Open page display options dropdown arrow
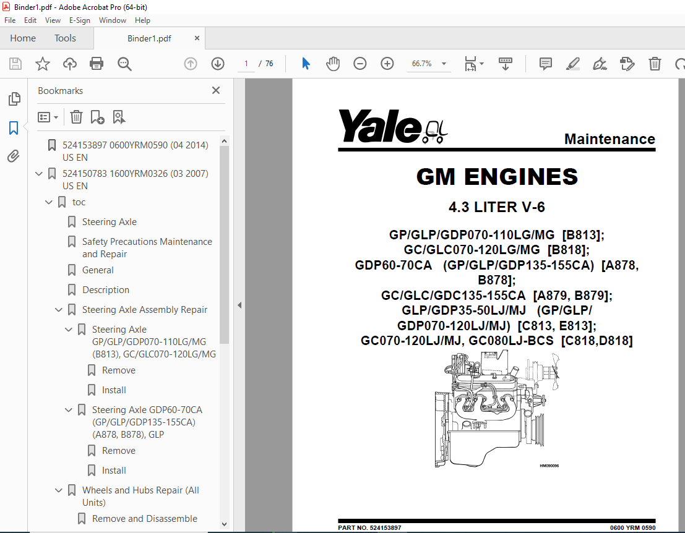Screen dimensions: 685x533 [482, 64]
